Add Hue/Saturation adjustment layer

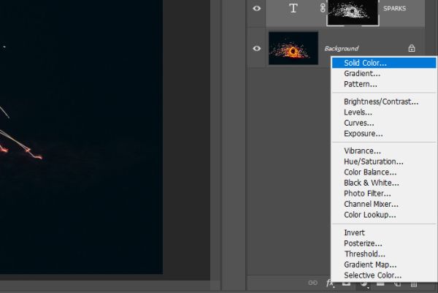[384, 161]
